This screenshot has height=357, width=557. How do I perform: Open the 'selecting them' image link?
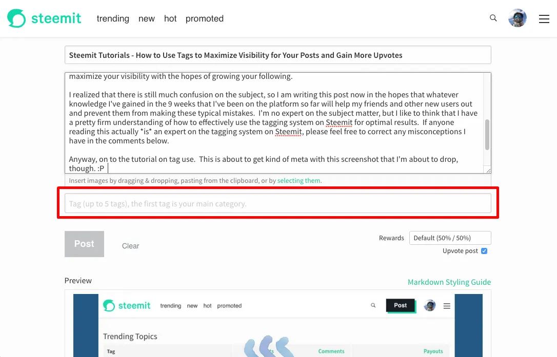(x=299, y=181)
